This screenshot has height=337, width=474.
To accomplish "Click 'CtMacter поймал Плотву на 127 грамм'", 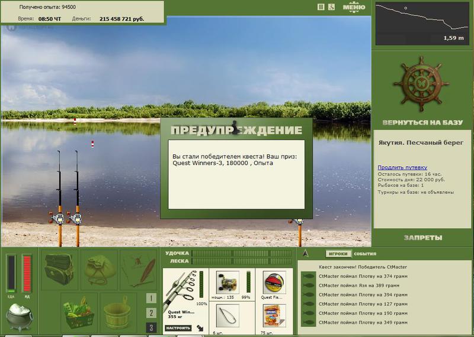I will 363,304.
